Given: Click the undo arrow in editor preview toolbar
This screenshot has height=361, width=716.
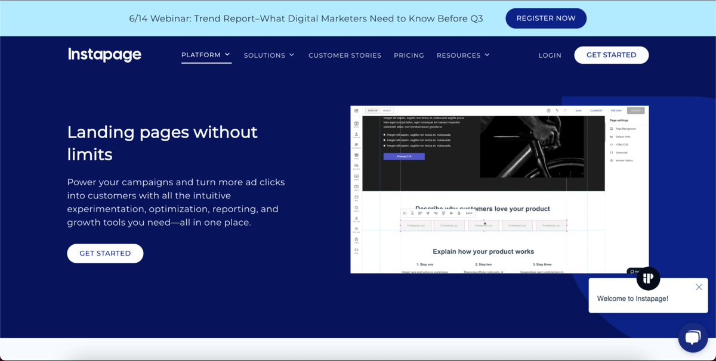Looking at the screenshot, I should [x=557, y=111].
